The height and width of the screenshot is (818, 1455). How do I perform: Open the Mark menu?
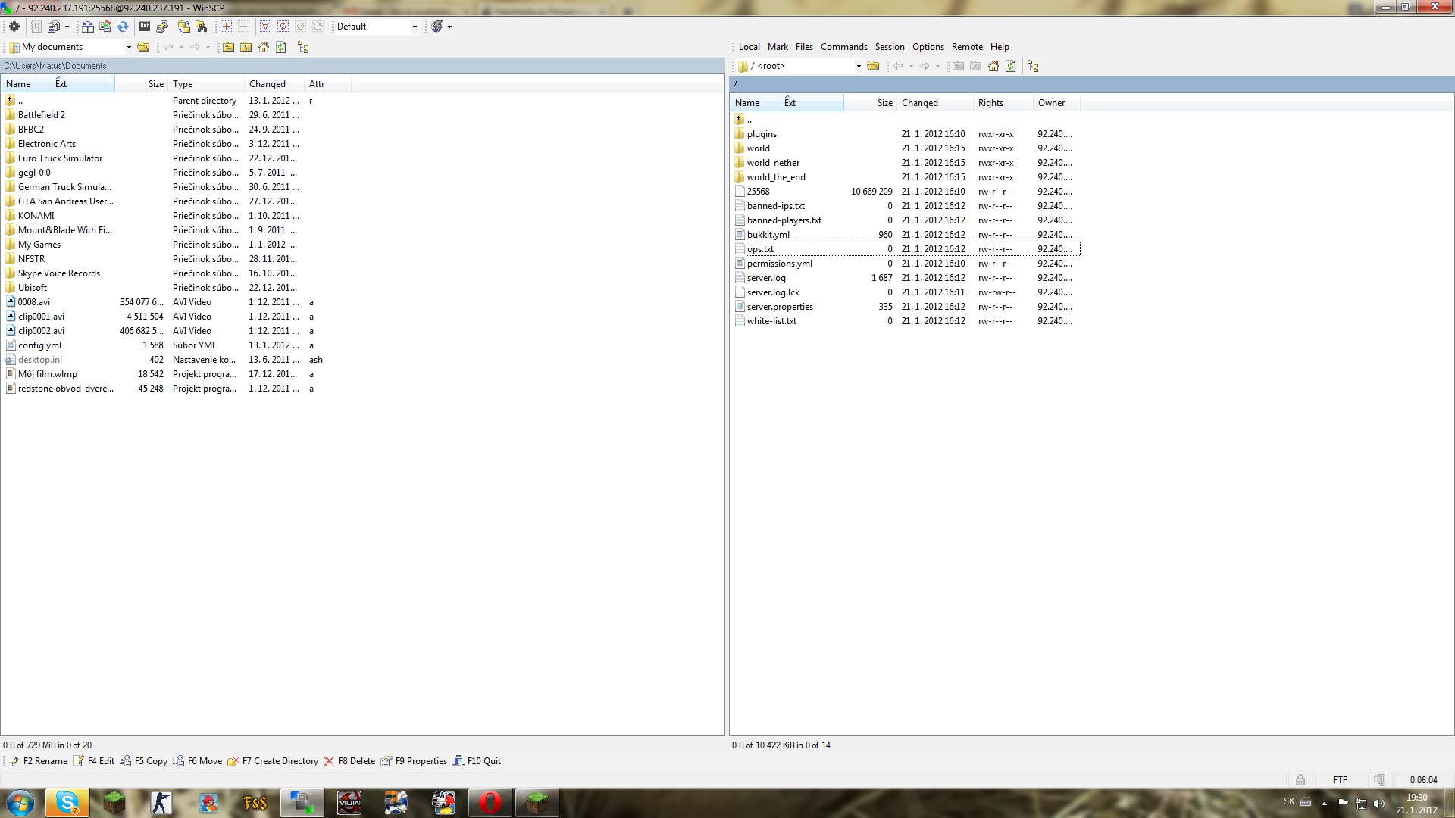[x=778, y=47]
